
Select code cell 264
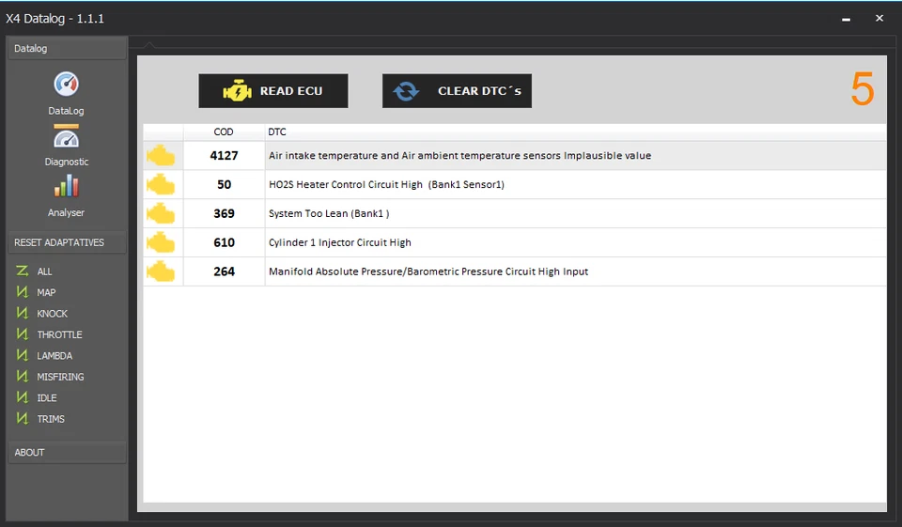point(224,271)
